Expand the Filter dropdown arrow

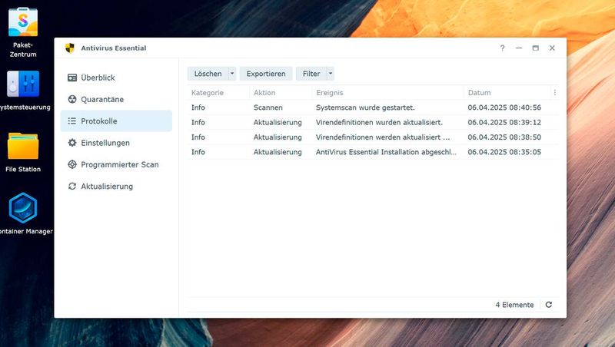point(331,74)
